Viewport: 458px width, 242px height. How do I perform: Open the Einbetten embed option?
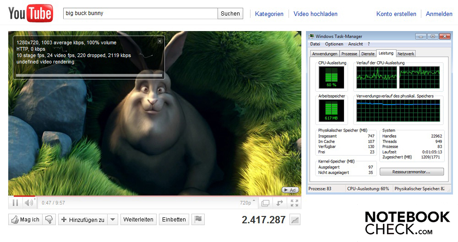pyautogui.click(x=174, y=220)
